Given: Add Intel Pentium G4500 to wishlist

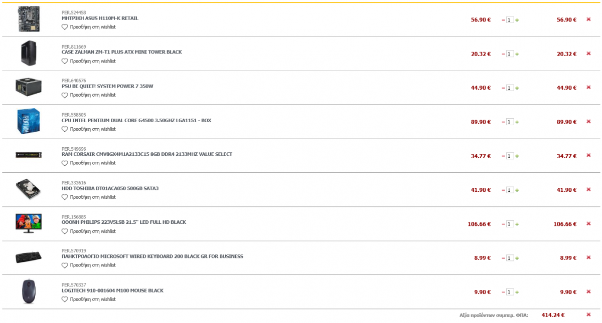Looking at the screenshot, I should 88,129.
